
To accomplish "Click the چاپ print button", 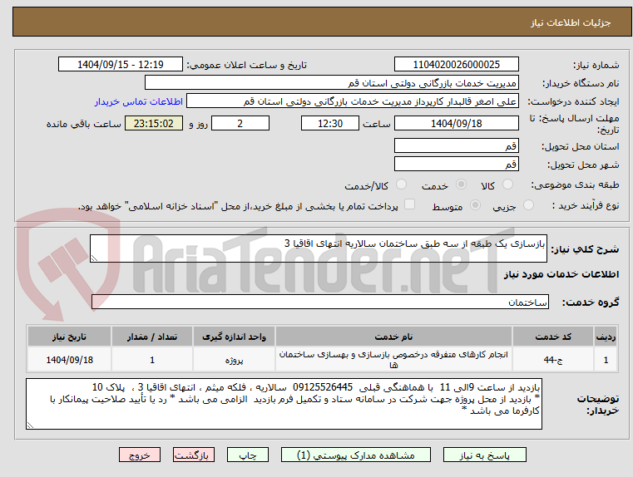I will (248, 455).
